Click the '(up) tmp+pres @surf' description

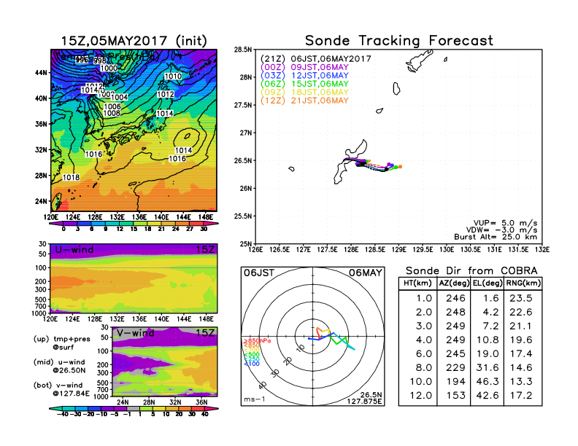pos(61,343)
